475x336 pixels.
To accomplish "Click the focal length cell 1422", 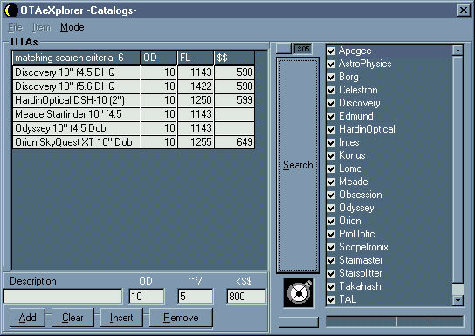I will coord(196,86).
